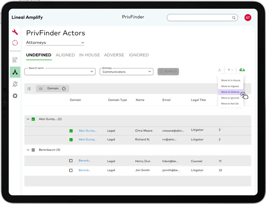The width and height of the screenshot is (266, 204).
Task: Open the settings gear in sidebar
Action: coord(15,96)
